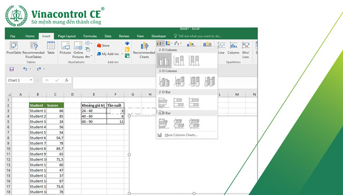Select the 3-D Clustered Column chart
Screen dimensions: 343x195
click(164, 81)
